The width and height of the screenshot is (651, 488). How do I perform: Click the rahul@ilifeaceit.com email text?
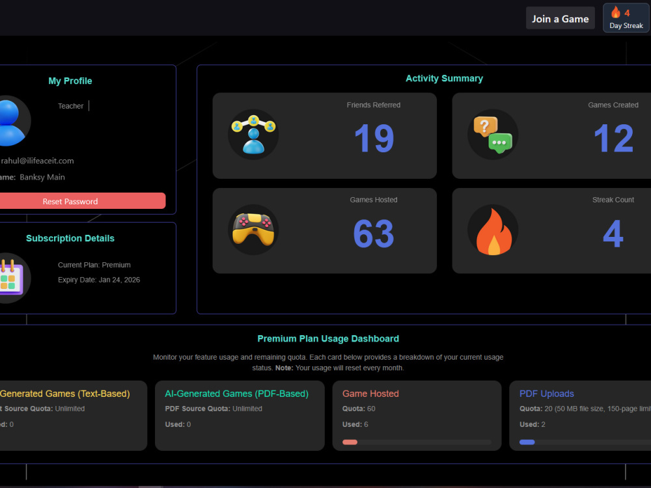pyautogui.click(x=37, y=161)
